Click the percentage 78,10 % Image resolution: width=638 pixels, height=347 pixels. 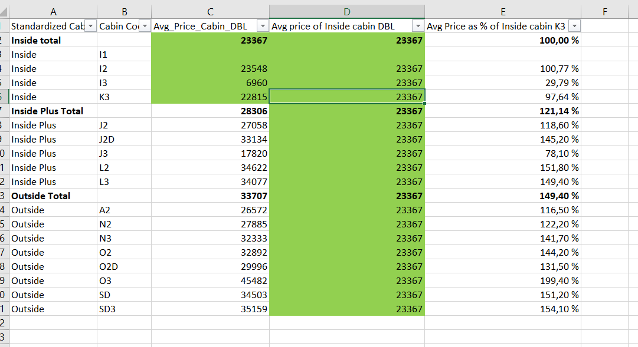coord(562,154)
